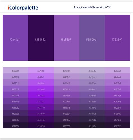133x140 pixels.
Task: Choose the #6f509a large color swatch
Action: point(92,38)
